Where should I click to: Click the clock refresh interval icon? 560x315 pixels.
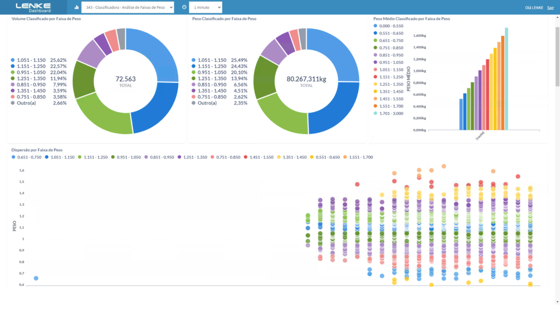click(184, 7)
